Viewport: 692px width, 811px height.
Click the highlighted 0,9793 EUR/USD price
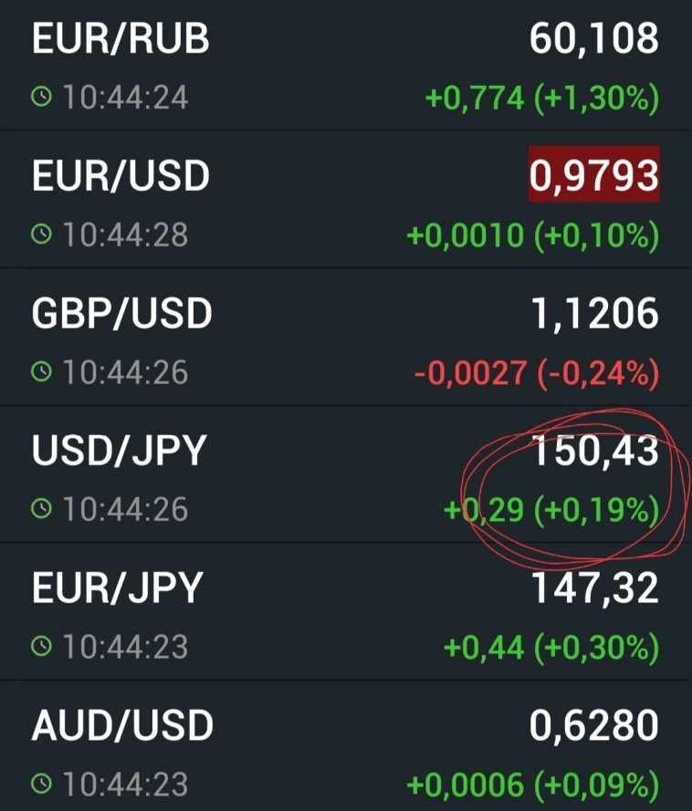(593, 176)
